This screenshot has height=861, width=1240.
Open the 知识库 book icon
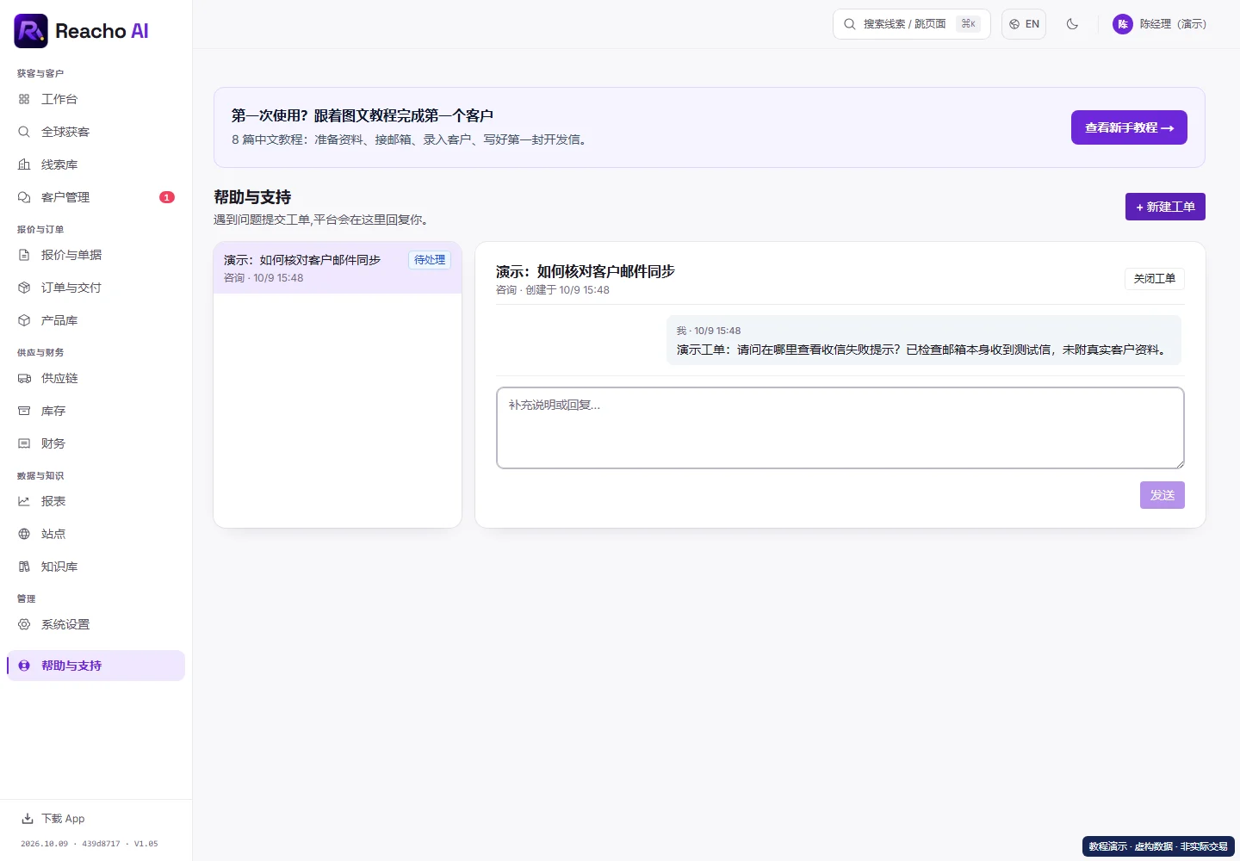coord(24,567)
